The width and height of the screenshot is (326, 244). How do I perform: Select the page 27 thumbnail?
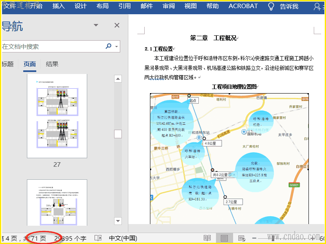[57, 116]
